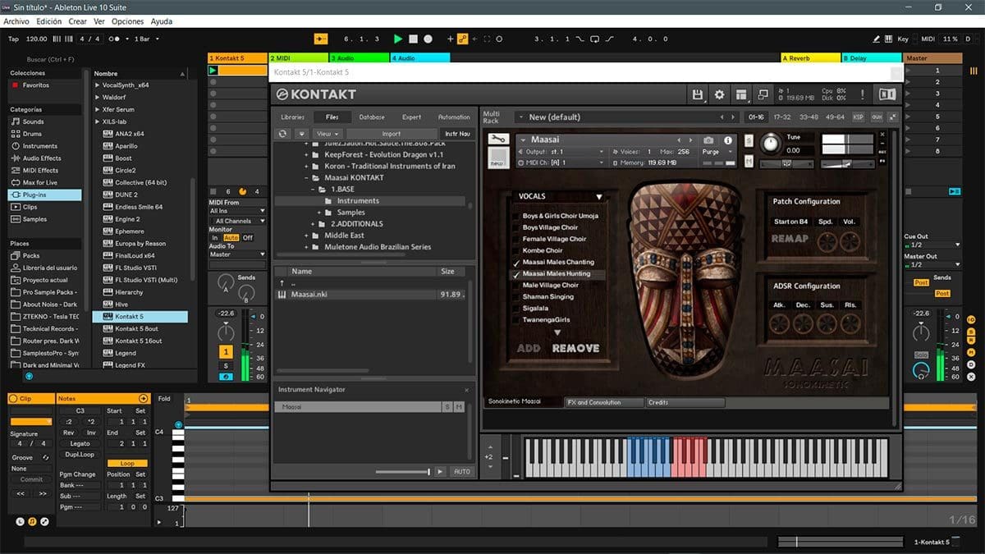Open All Ins MIDI From dropdown

[237, 211]
